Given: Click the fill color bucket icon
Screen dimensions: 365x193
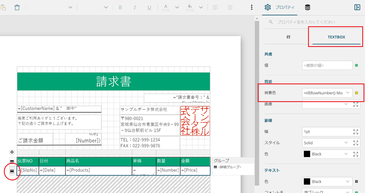Looking at the screenshot, I should pyautogui.click(x=190, y=7).
